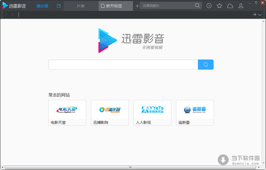Click the 电影天堂 text label
266x170 pixels.
[58, 123]
